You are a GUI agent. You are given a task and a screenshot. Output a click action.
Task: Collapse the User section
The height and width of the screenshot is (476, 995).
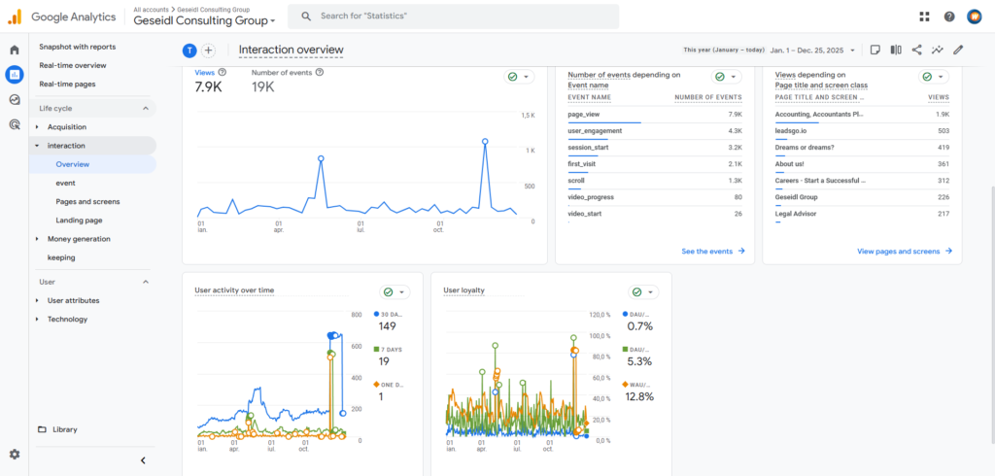click(x=146, y=282)
